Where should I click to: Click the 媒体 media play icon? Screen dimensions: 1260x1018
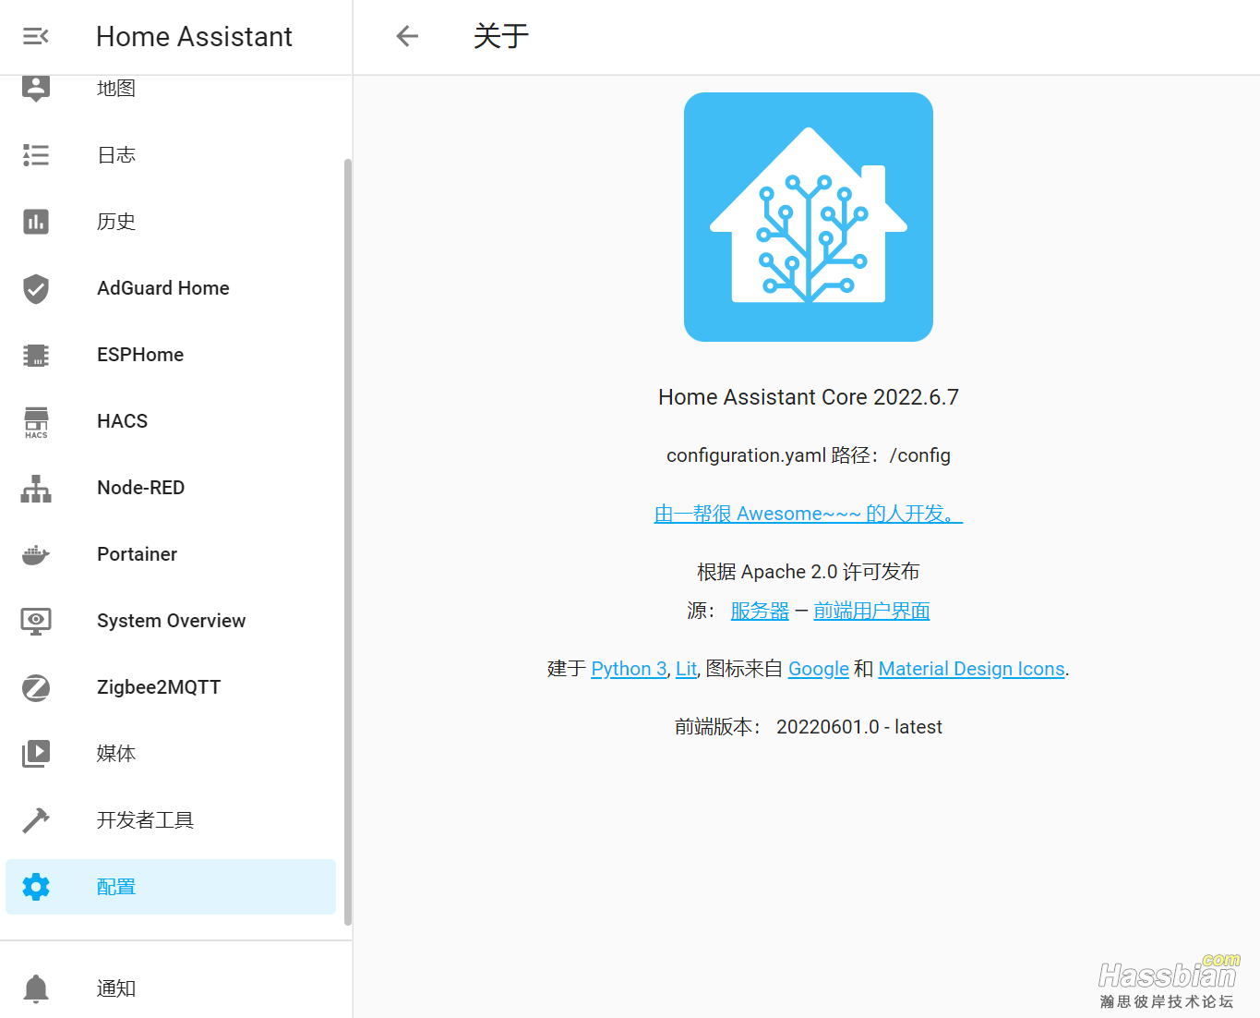coord(35,754)
